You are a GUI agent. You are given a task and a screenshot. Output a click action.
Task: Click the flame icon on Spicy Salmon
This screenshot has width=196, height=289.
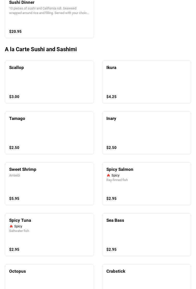(108, 175)
